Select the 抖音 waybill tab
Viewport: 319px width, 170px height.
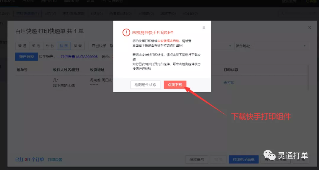click(78, 46)
